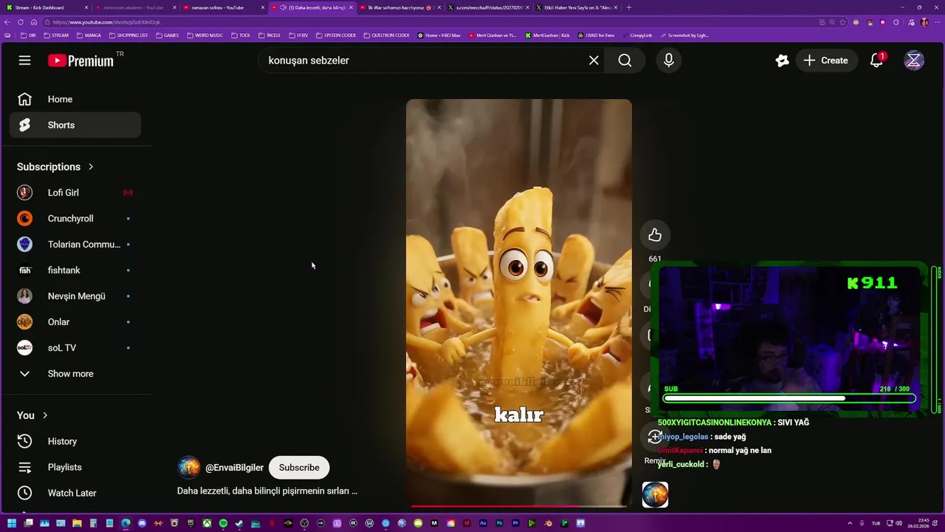
Task: Switch to metromom akademi YouTube tab
Action: (135, 7)
